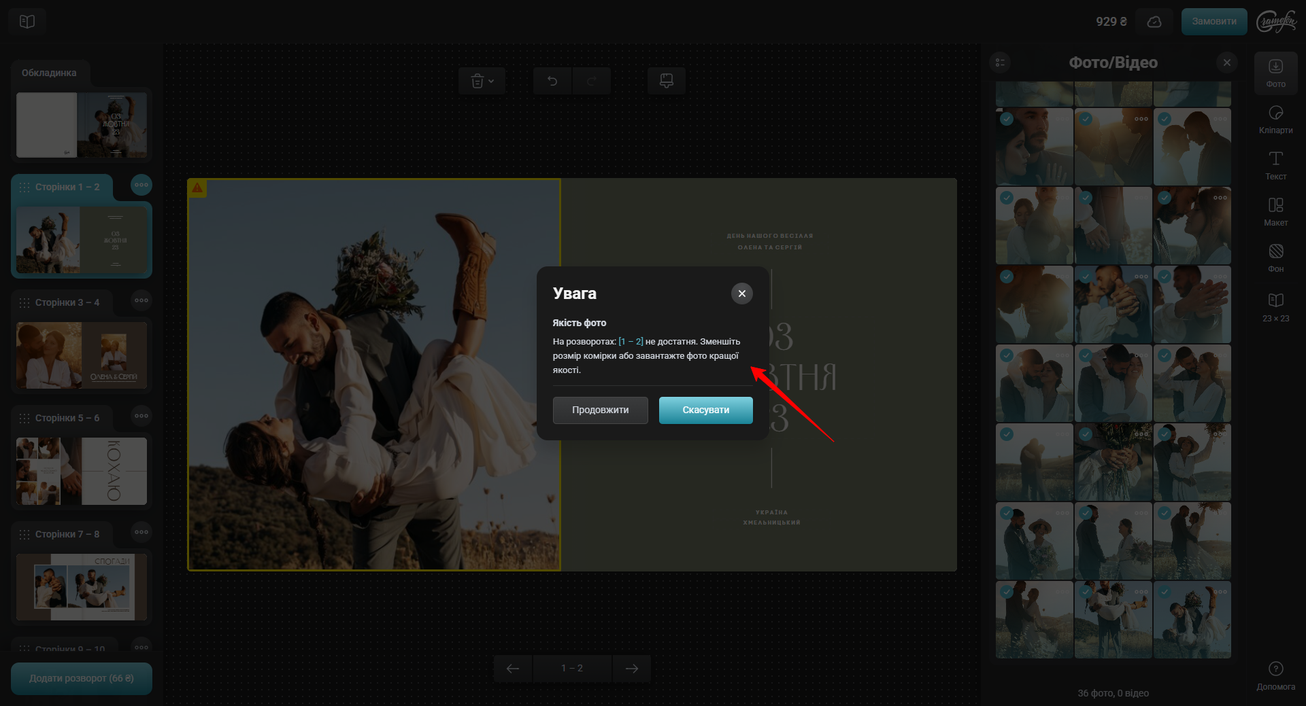The height and width of the screenshot is (706, 1306).
Task: Select the Text tool
Action: pos(1275,165)
